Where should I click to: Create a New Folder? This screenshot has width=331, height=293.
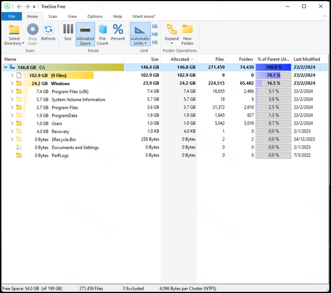coord(187,34)
